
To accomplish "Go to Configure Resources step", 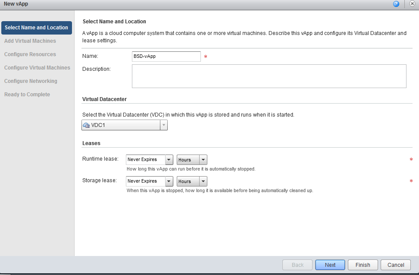I will (30, 54).
